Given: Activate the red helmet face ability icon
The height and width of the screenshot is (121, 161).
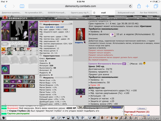Looking at the screenshot, I should (x=25, y=86).
